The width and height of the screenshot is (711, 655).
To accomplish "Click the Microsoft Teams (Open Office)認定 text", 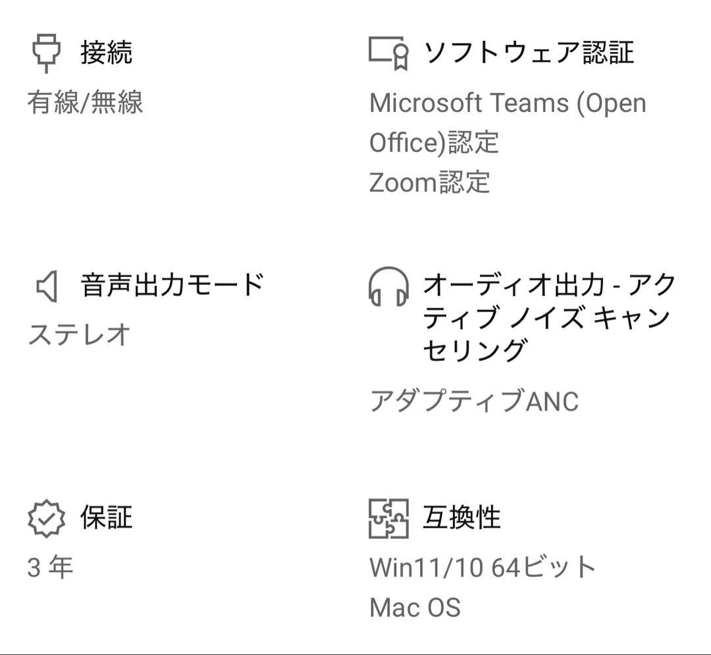I will click(507, 122).
